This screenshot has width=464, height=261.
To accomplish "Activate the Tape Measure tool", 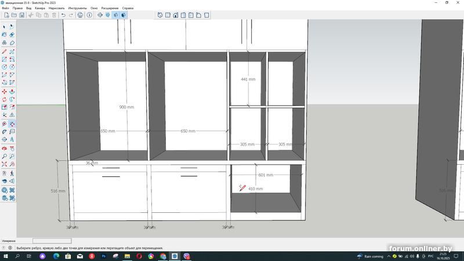I will tap(4, 124).
